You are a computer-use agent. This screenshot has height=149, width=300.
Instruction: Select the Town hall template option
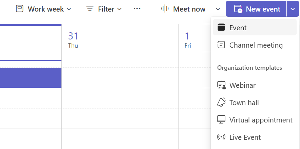coord(255,102)
